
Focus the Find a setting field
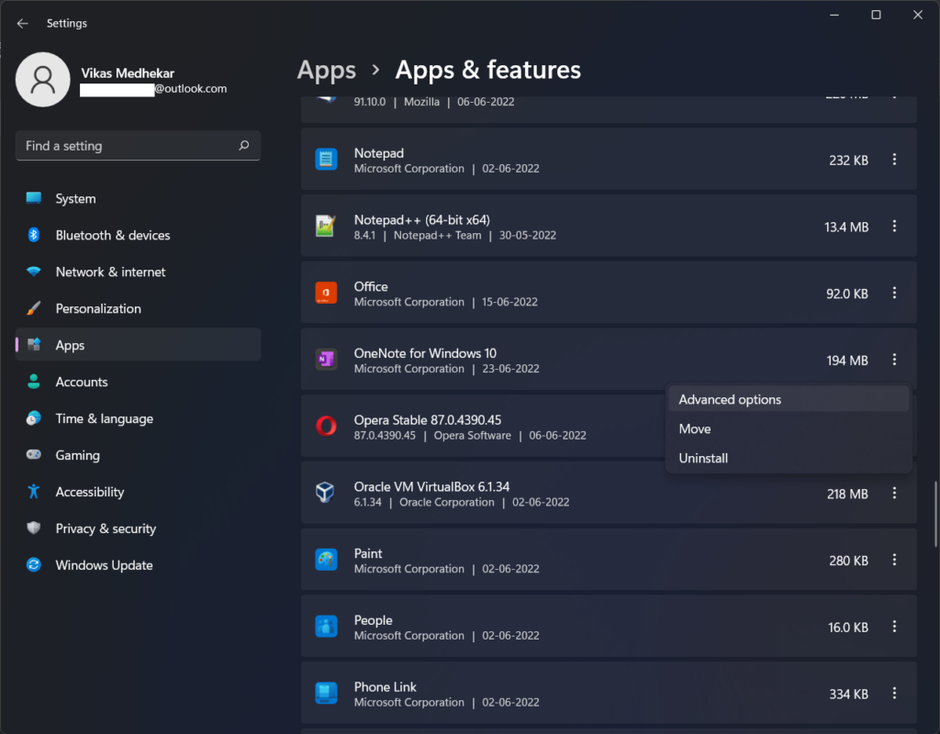click(138, 146)
